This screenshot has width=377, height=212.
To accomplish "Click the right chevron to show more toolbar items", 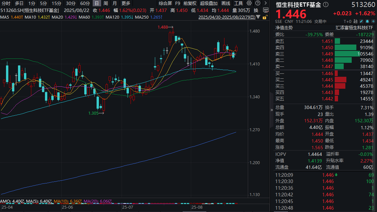I will [x=265, y=3].
